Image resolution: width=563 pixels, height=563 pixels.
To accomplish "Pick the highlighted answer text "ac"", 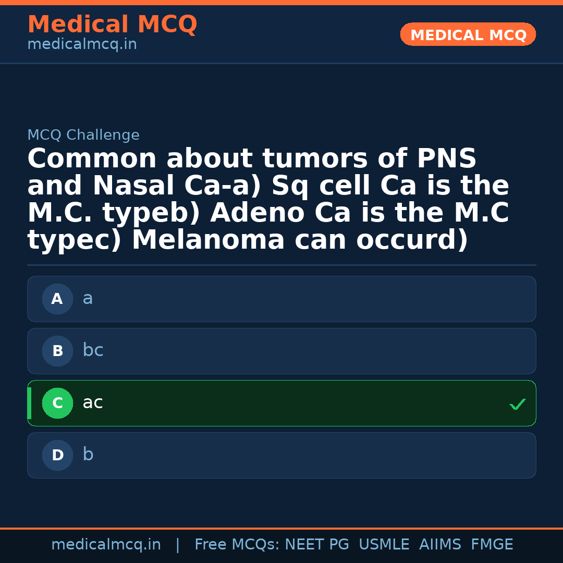I will [x=93, y=403].
